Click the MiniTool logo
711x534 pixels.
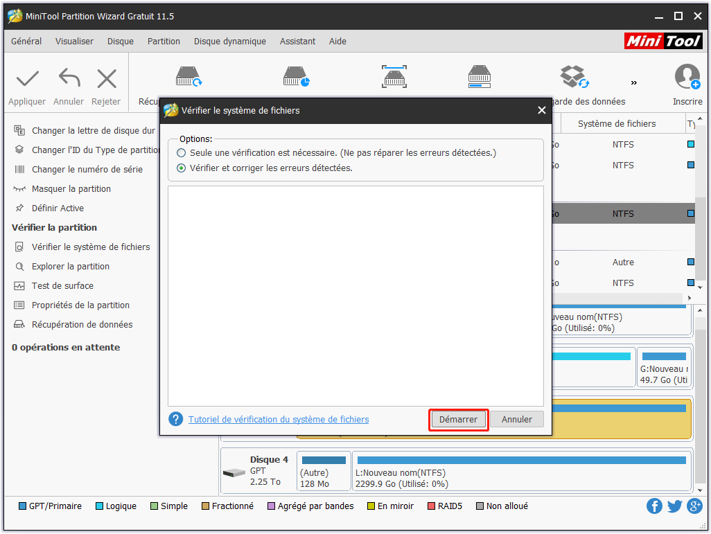click(x=663, y=42)
